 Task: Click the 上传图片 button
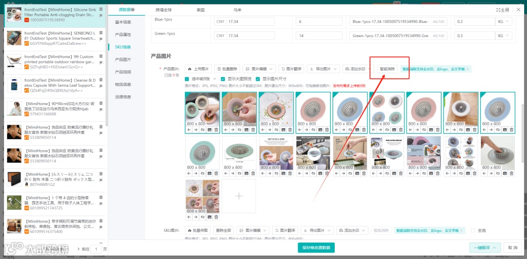[x=198, y=69]
